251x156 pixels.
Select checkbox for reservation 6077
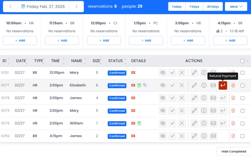(243, 85)
